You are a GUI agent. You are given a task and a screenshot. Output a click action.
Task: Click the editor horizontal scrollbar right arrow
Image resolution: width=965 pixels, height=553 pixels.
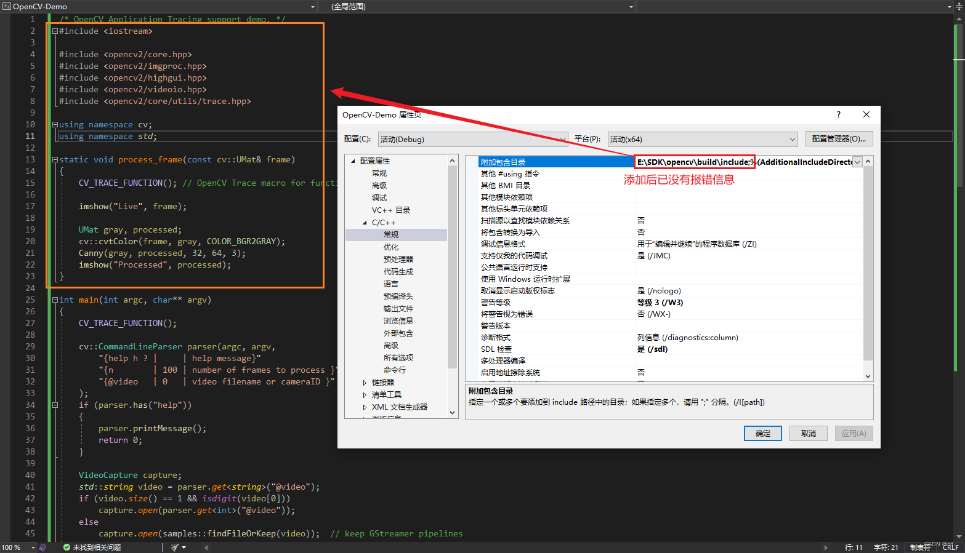826,547
